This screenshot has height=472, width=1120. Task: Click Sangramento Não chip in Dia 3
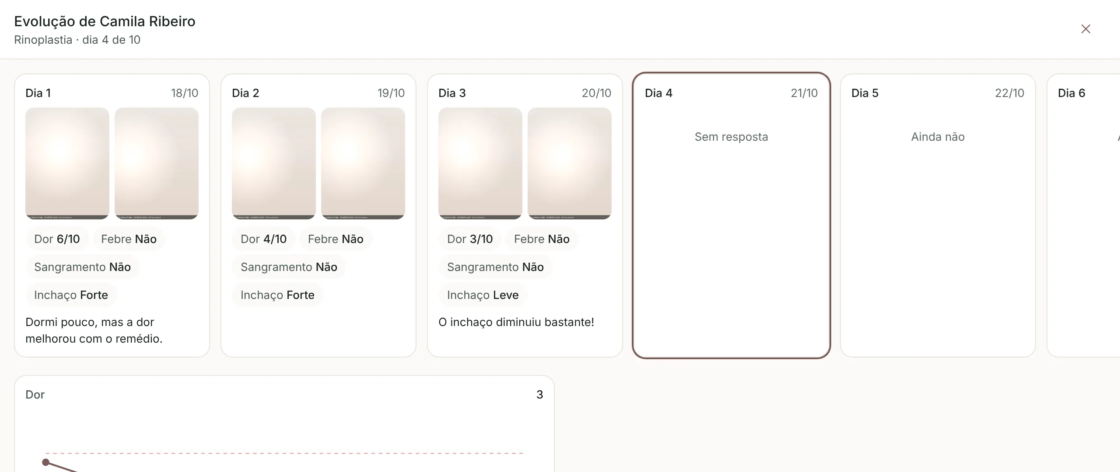[496, 267]
